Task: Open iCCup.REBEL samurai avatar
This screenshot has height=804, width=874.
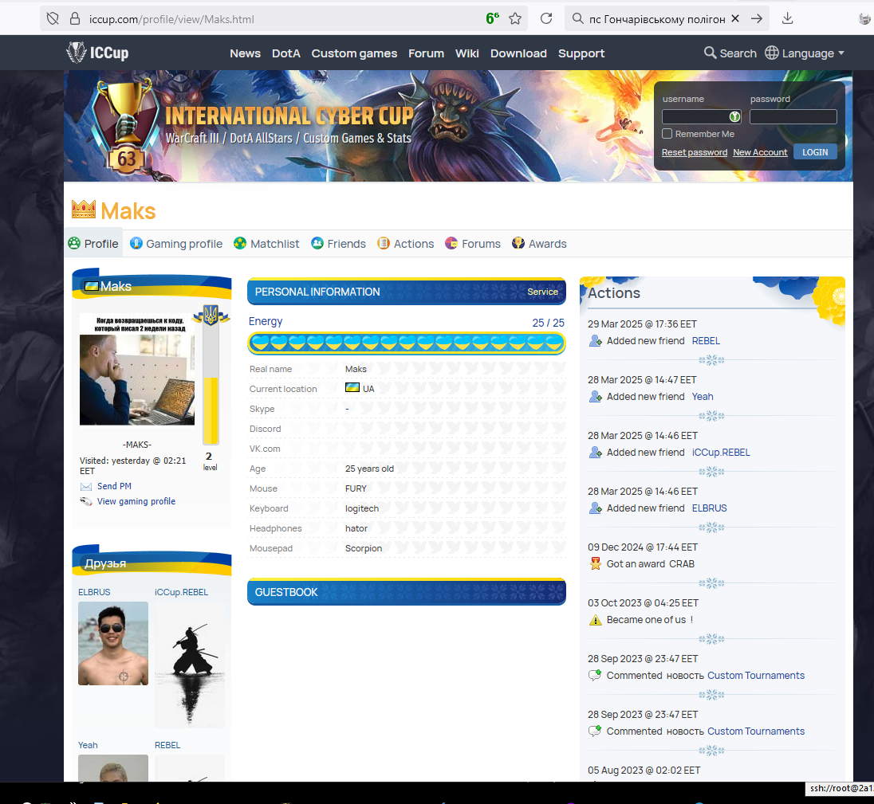Action: click(190, 665)
